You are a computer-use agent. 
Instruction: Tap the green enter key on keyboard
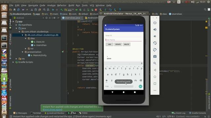click(140, 87)
